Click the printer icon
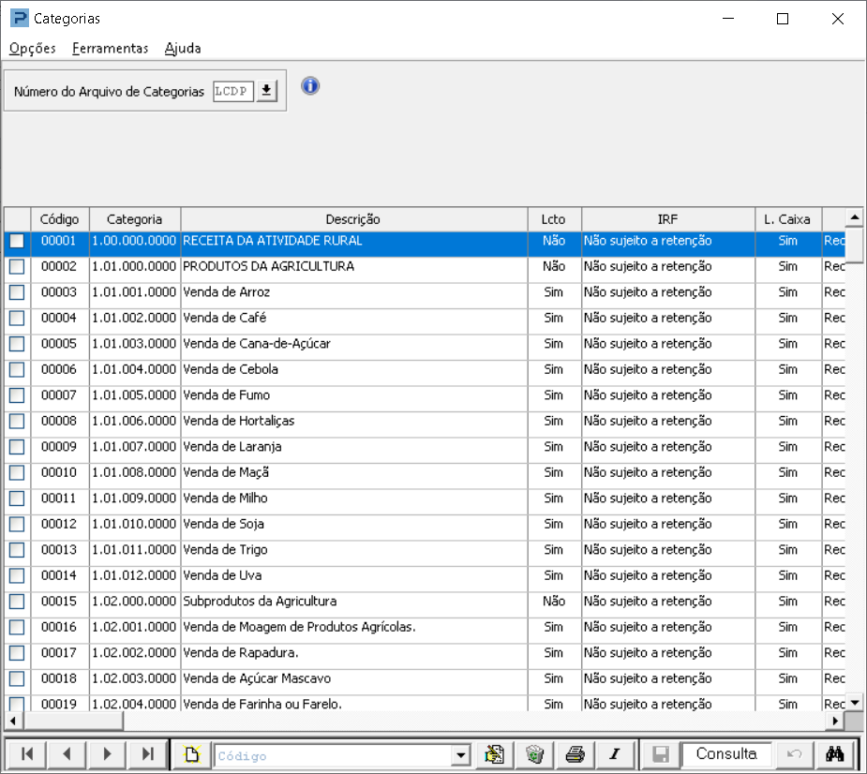This screenshot has width=867, height=774. click(576, 754)
